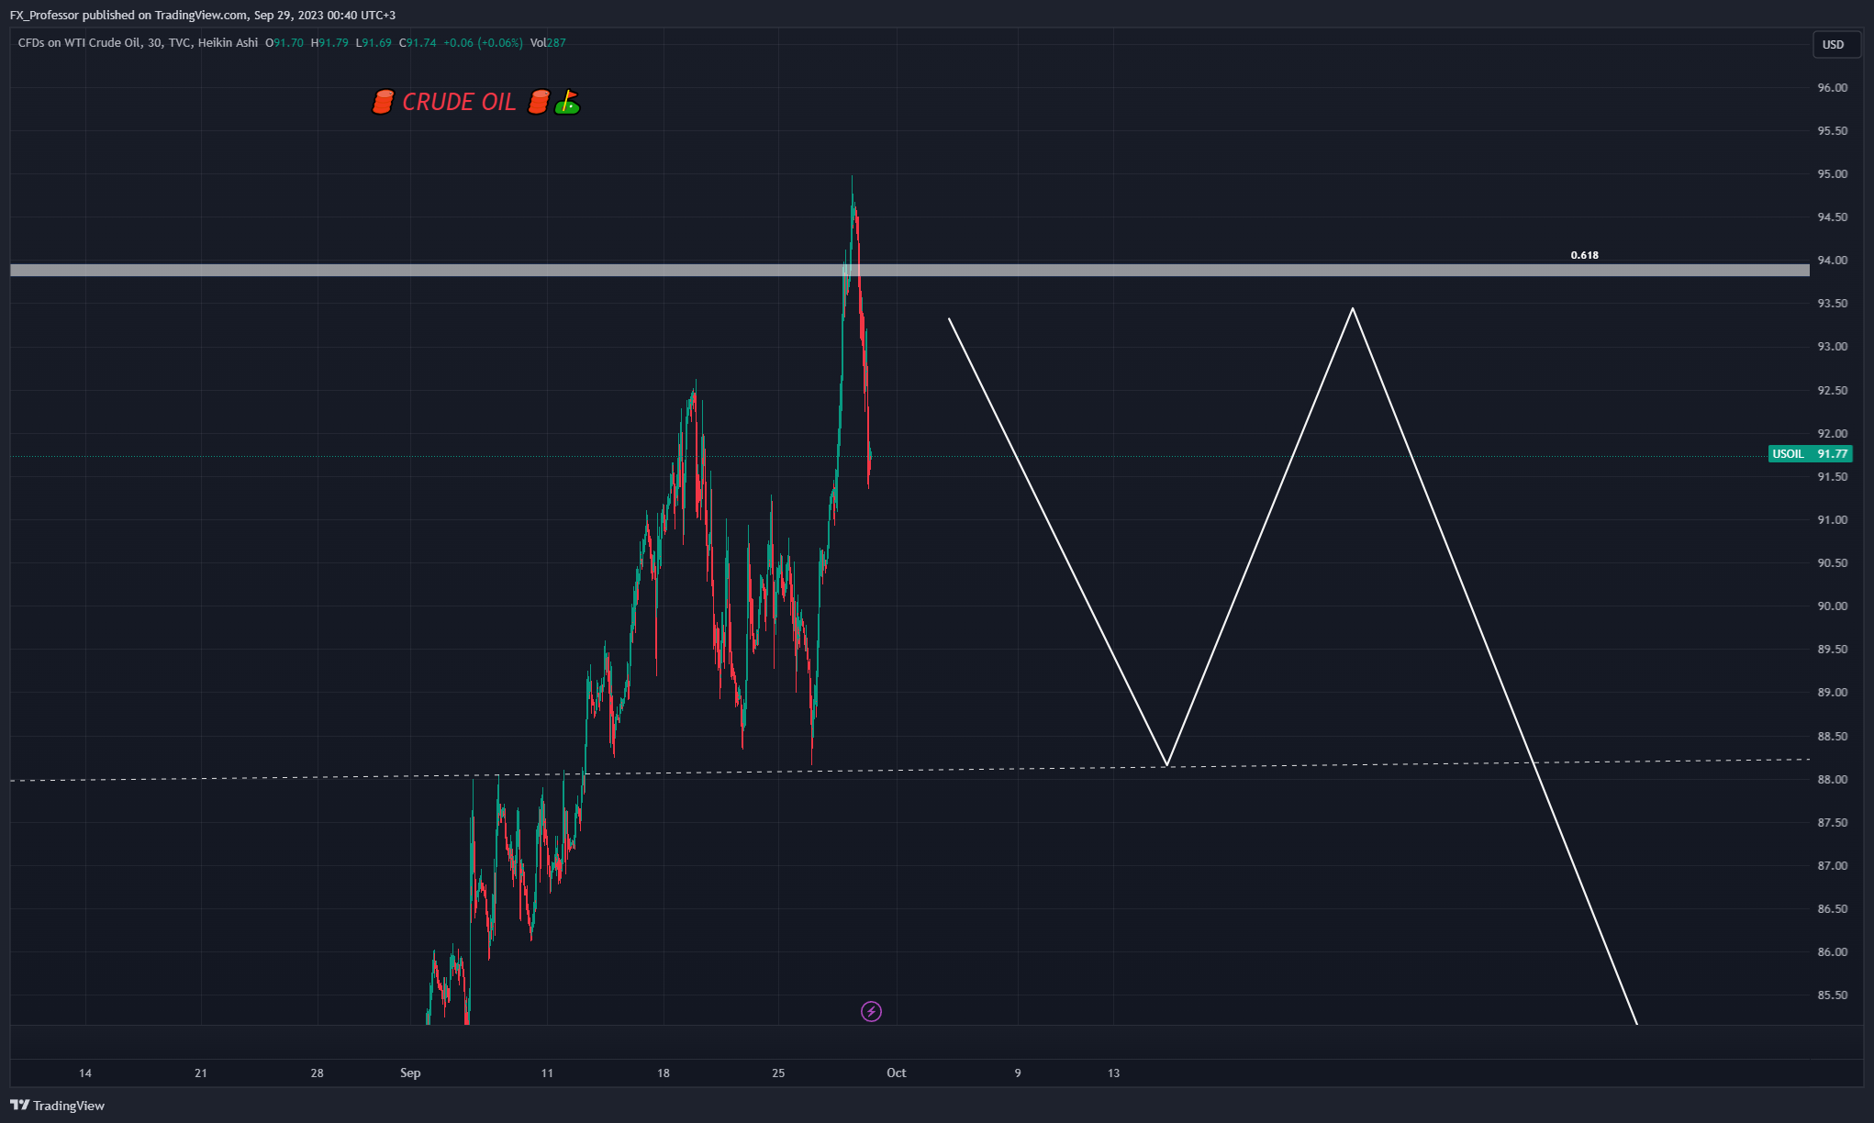
Task: Click the 25 date label on time axis
Action: click(778, 1073)
